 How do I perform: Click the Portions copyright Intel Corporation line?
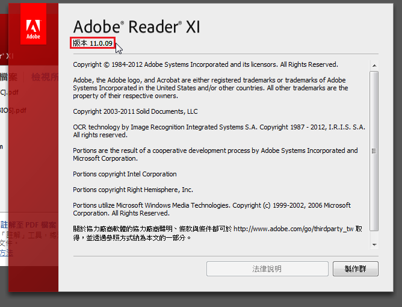tap(125, 174)
